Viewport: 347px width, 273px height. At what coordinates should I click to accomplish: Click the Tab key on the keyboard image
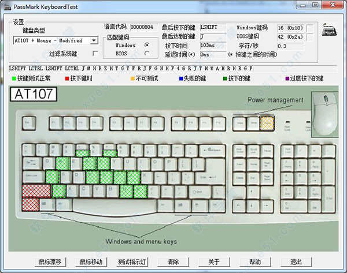[32, 163]
